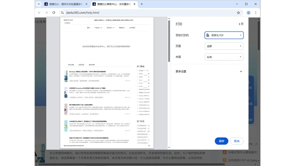Expand 更多设置 section
295x166 pixels.
[x=209, y=71]
